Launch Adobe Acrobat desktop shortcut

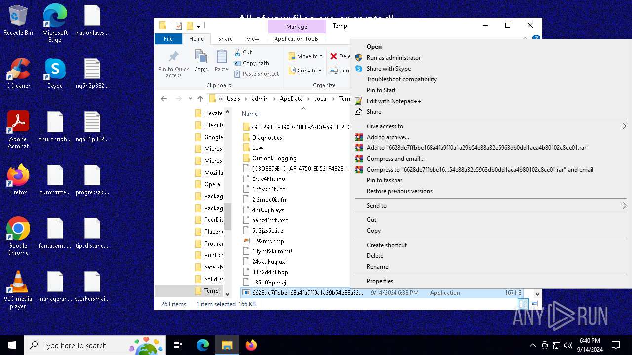click(18, 130)
